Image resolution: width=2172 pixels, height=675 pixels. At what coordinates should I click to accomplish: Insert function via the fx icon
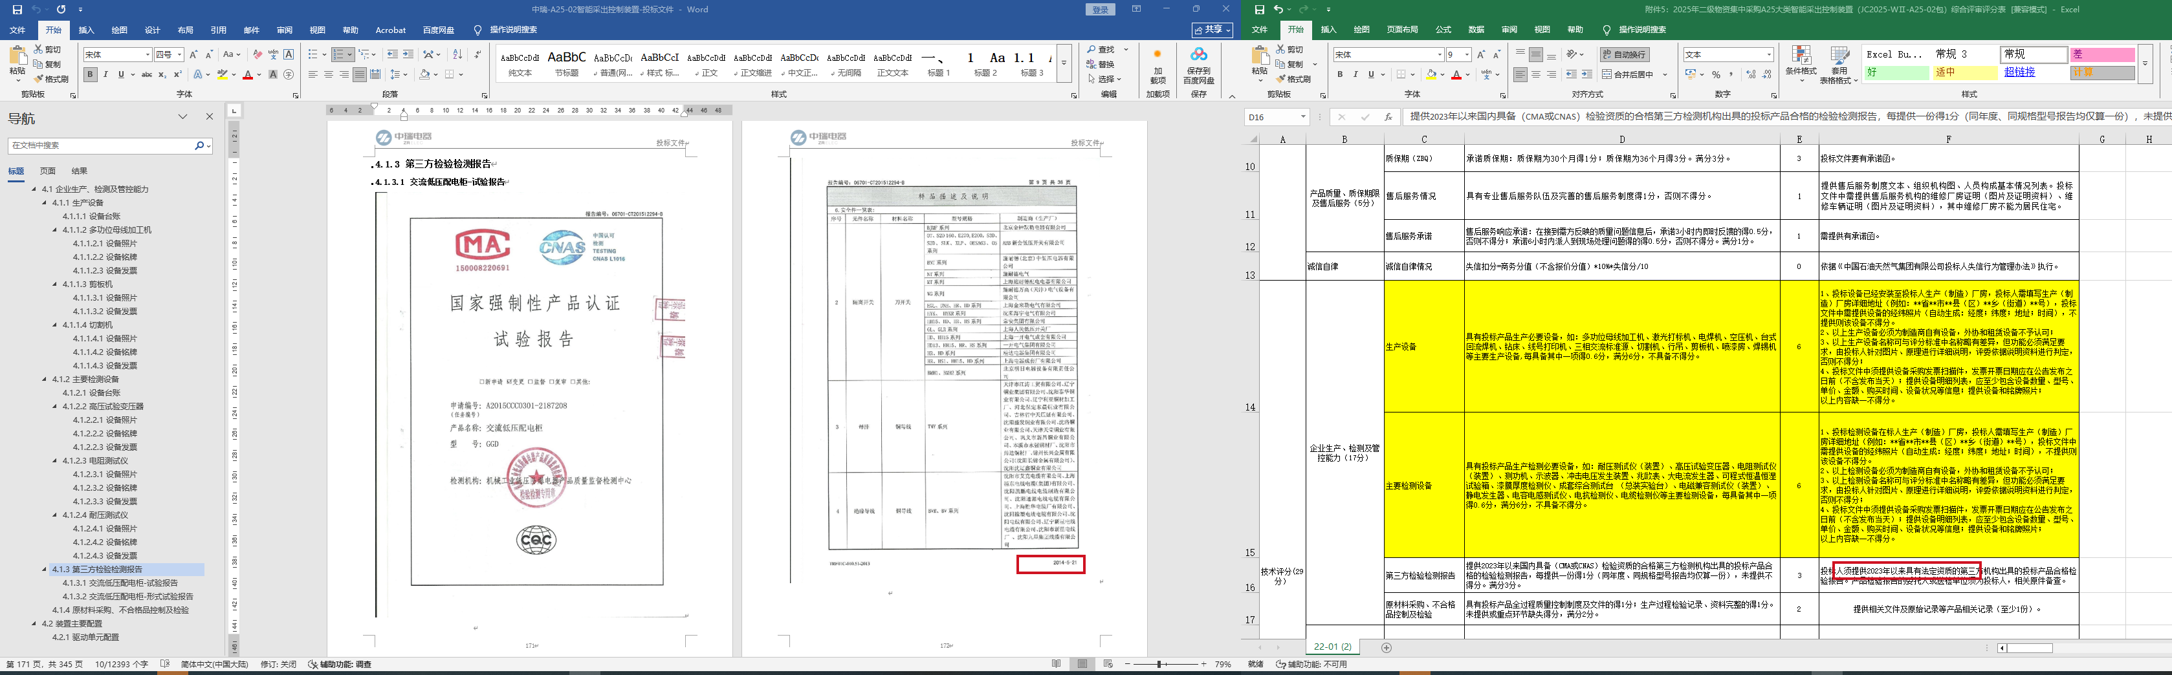coord(1388,117)
